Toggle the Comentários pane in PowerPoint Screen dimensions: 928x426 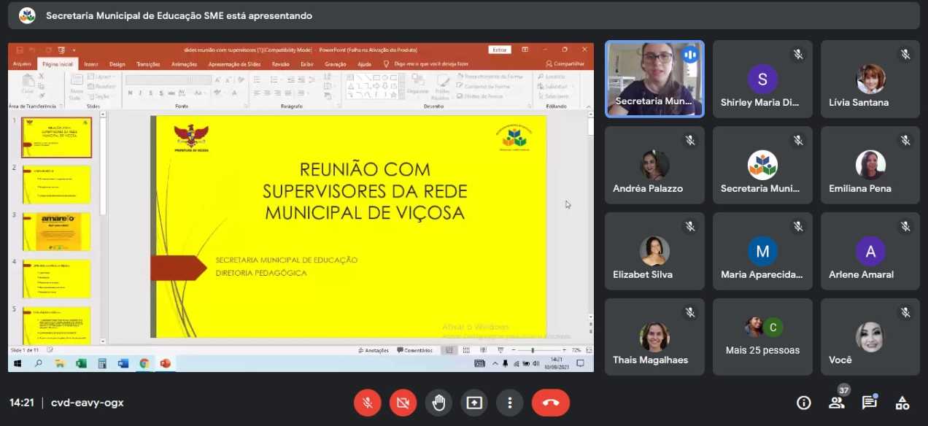click(414, 350)
